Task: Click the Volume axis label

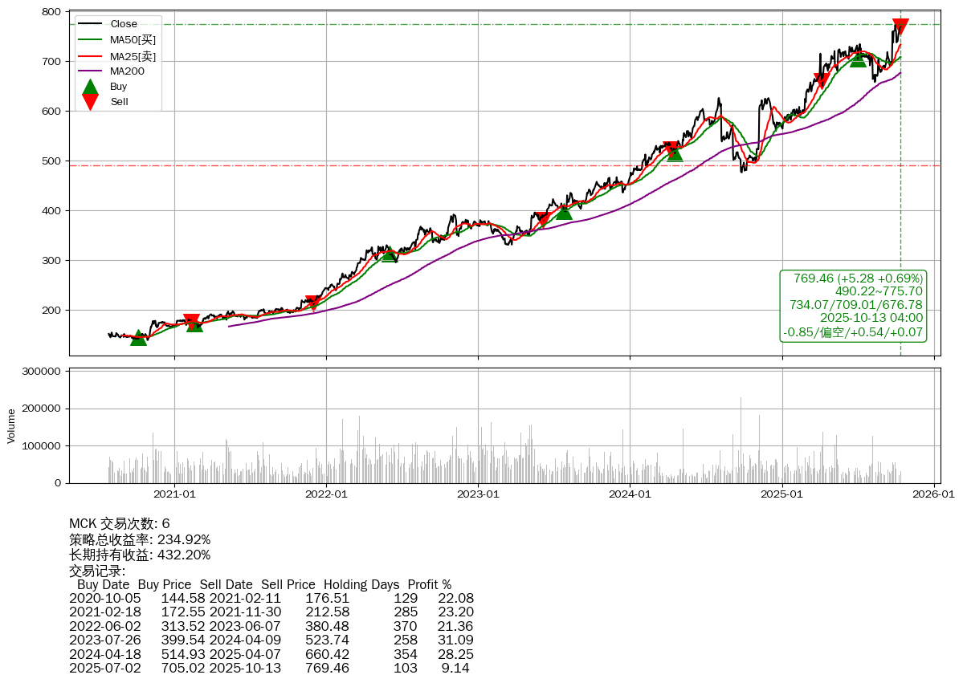Action: (x=11, y=425)
